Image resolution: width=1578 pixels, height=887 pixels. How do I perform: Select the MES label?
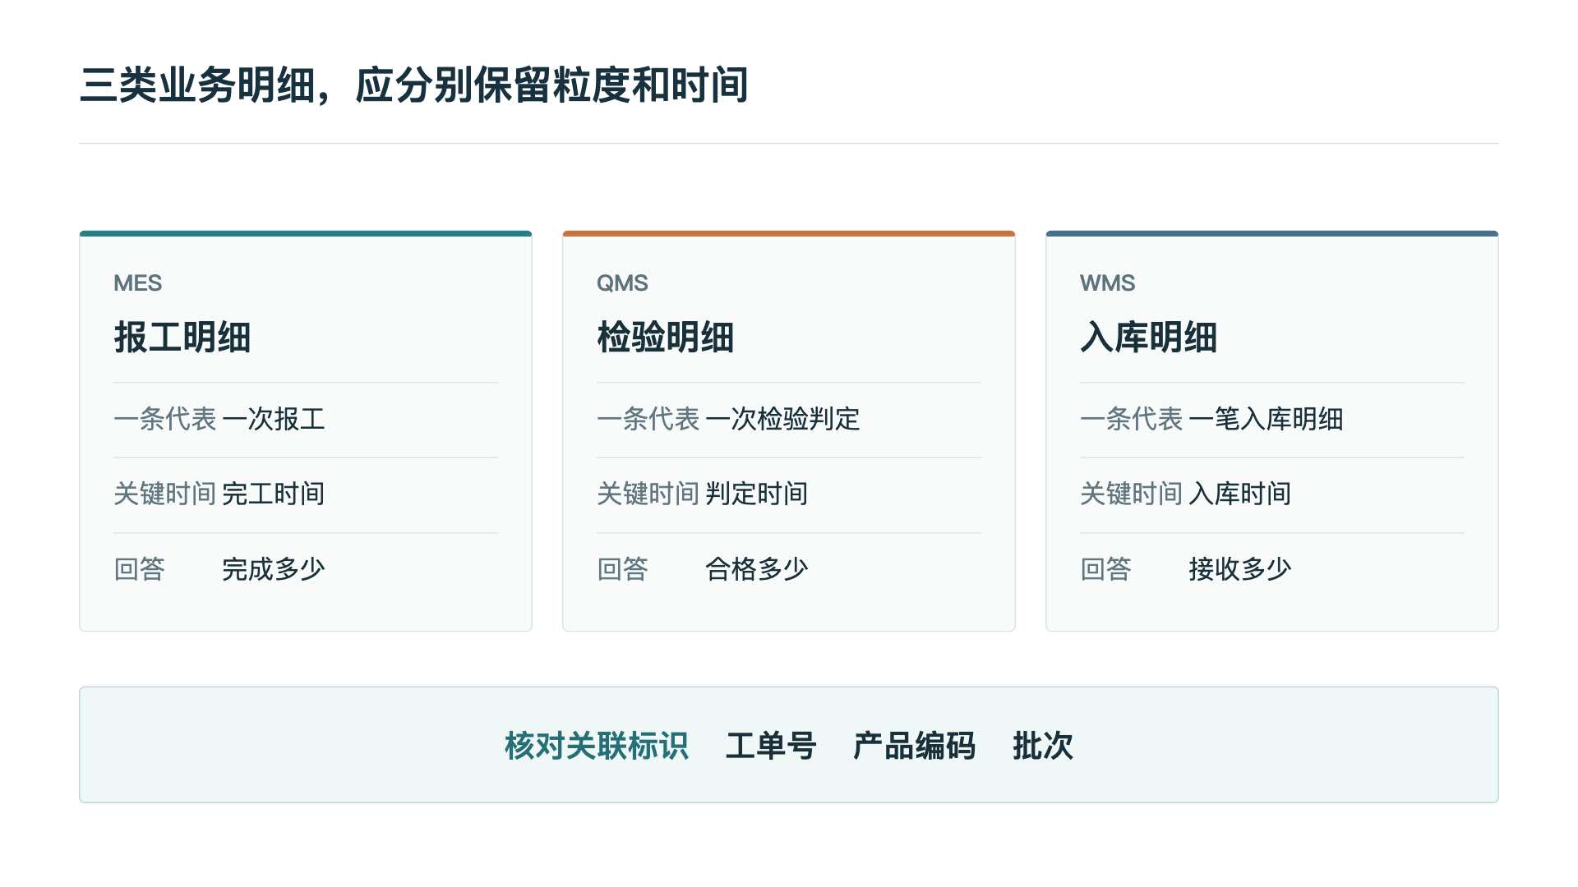[137, 283]
